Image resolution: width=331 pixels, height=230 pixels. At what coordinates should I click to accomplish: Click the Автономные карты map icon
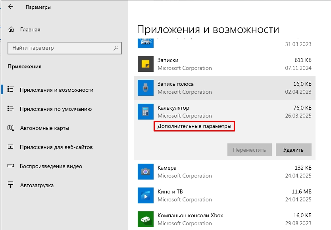(11, 128)
